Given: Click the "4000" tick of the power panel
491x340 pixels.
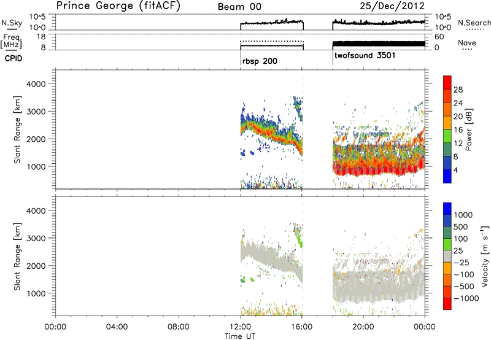Looking at the screenshot, I should click(x=36, y=84).
